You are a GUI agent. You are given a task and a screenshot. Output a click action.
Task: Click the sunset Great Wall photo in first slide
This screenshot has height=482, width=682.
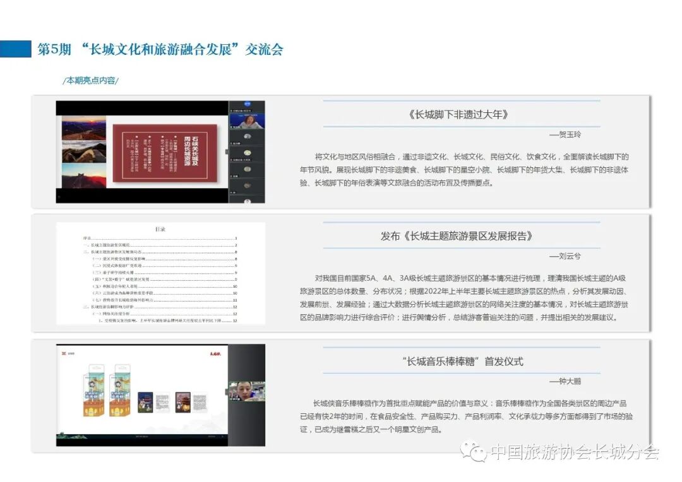click(84, 128)
